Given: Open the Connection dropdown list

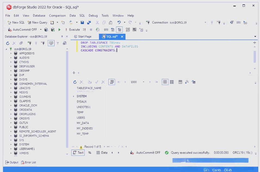Looking at the screenshot, I should click(x=205, y=23).
